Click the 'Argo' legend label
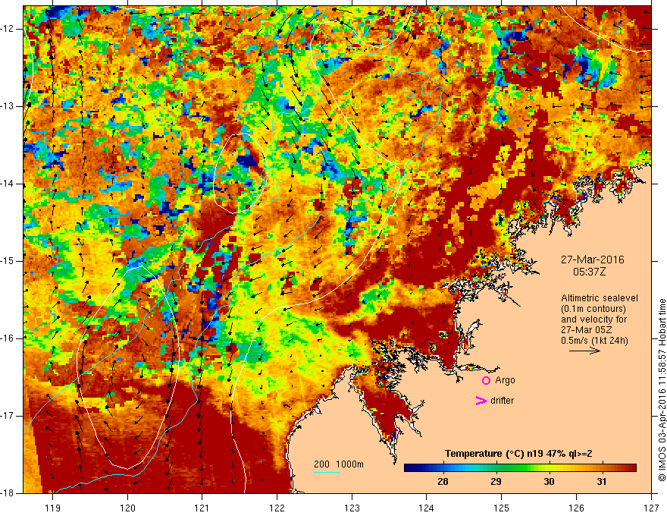 [505, 380]
